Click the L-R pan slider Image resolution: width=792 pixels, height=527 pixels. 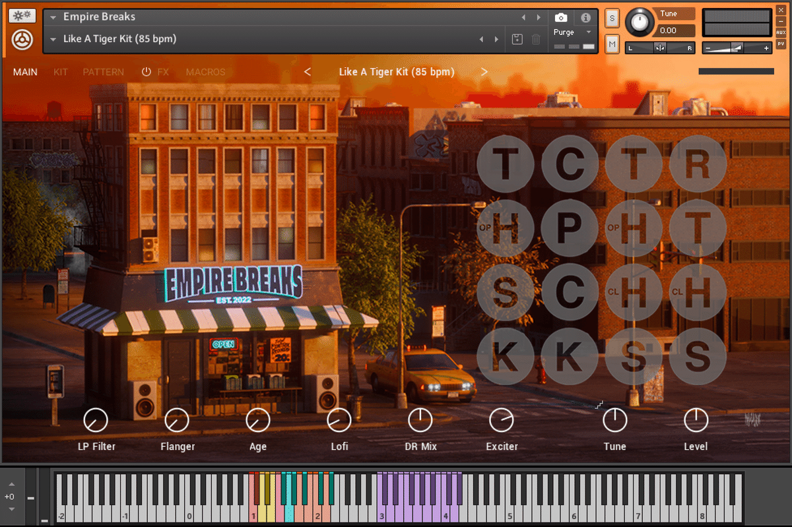click(x=660, y=47)
